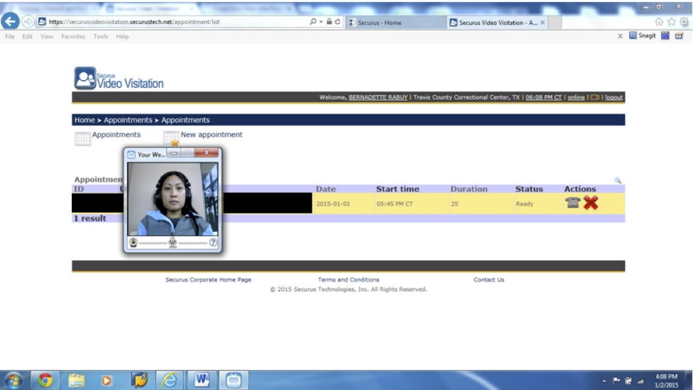693x390 pixels.
Task: Click the 06:08 PM CT time link
Action: click(x=543, y=98)
